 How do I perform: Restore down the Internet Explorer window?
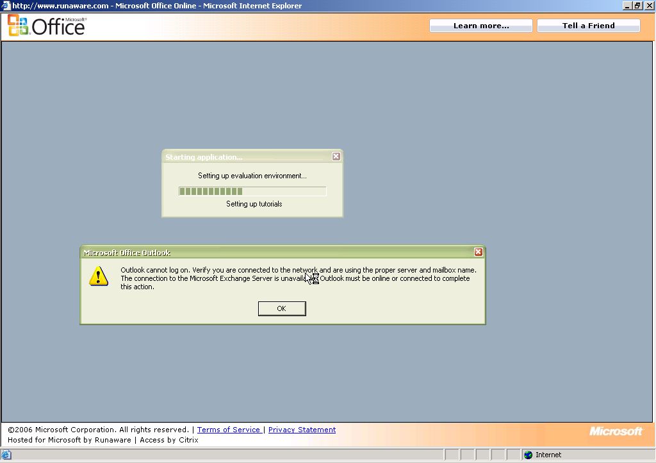click(637, 6)
